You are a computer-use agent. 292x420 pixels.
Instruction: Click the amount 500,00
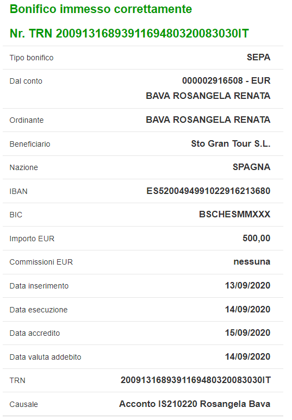click(x=256, y=238)
